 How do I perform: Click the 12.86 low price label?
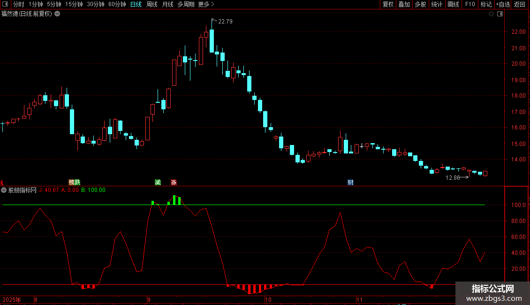tap(453, 178)
